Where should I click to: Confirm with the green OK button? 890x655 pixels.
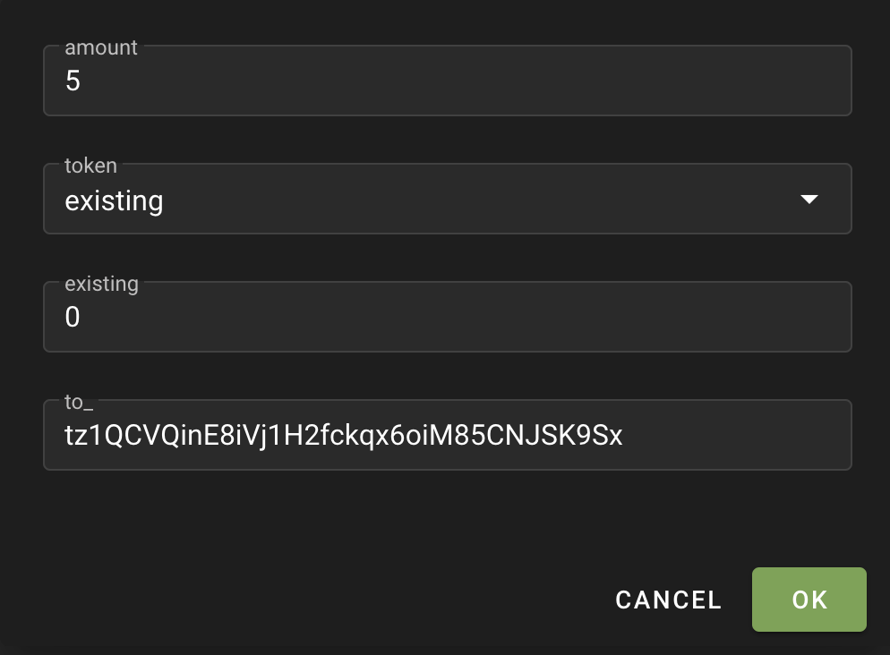tap(809, 600)
